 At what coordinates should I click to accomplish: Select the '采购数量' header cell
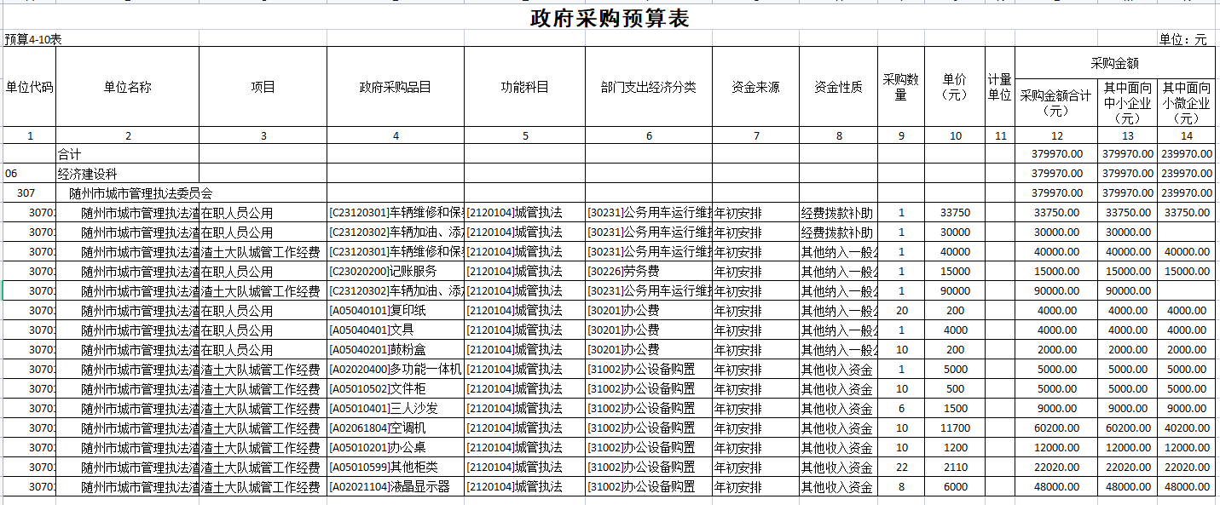tap(901, 87)
